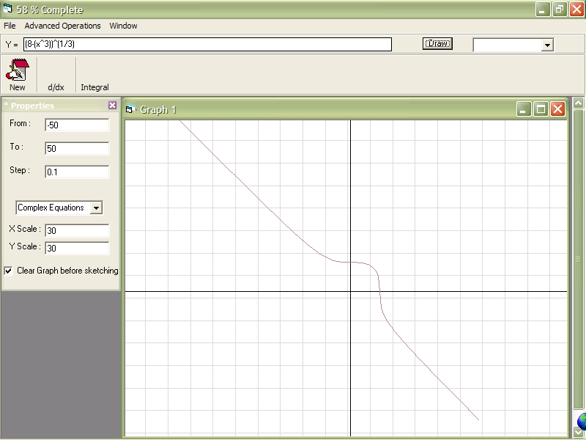The image size is (586, 440).
Task: Click the From value field
Action: click(x=77, y=125)
